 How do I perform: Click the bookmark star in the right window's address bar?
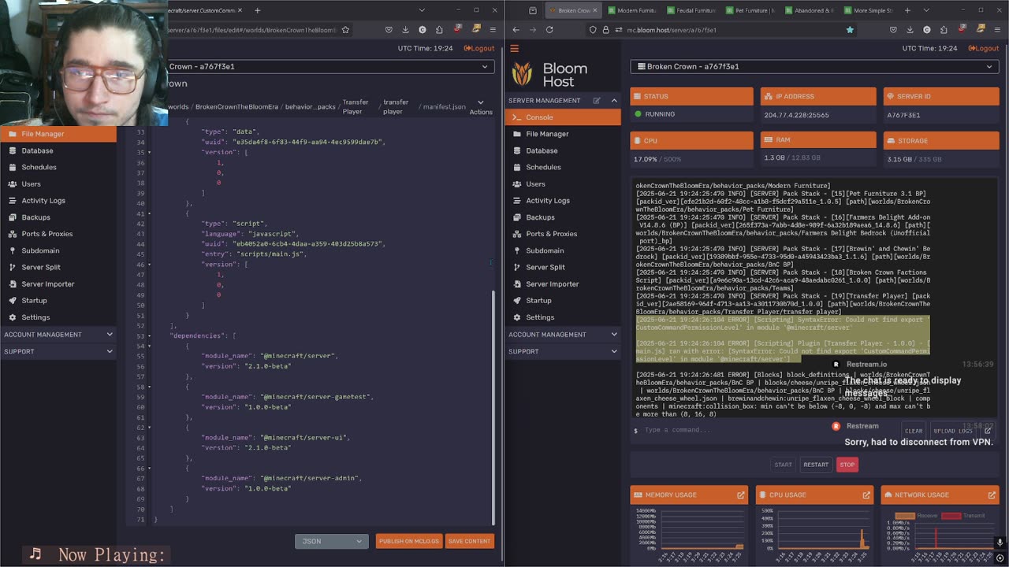(x=850, y=30)
